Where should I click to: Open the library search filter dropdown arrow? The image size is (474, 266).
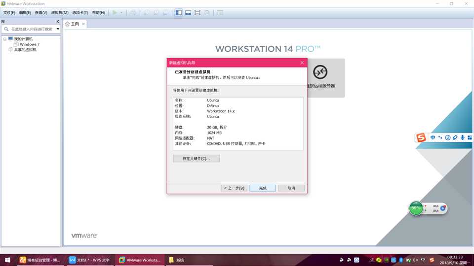tap(58, 29)
